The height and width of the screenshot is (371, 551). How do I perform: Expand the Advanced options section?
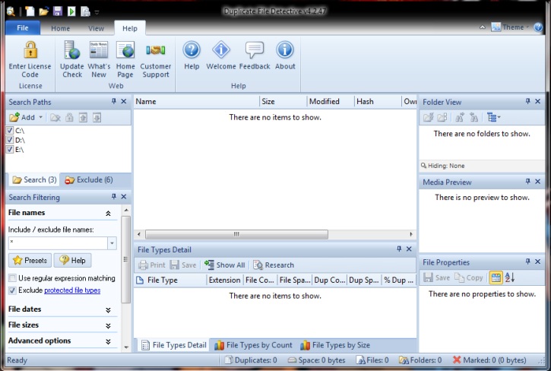coord(108,341)
